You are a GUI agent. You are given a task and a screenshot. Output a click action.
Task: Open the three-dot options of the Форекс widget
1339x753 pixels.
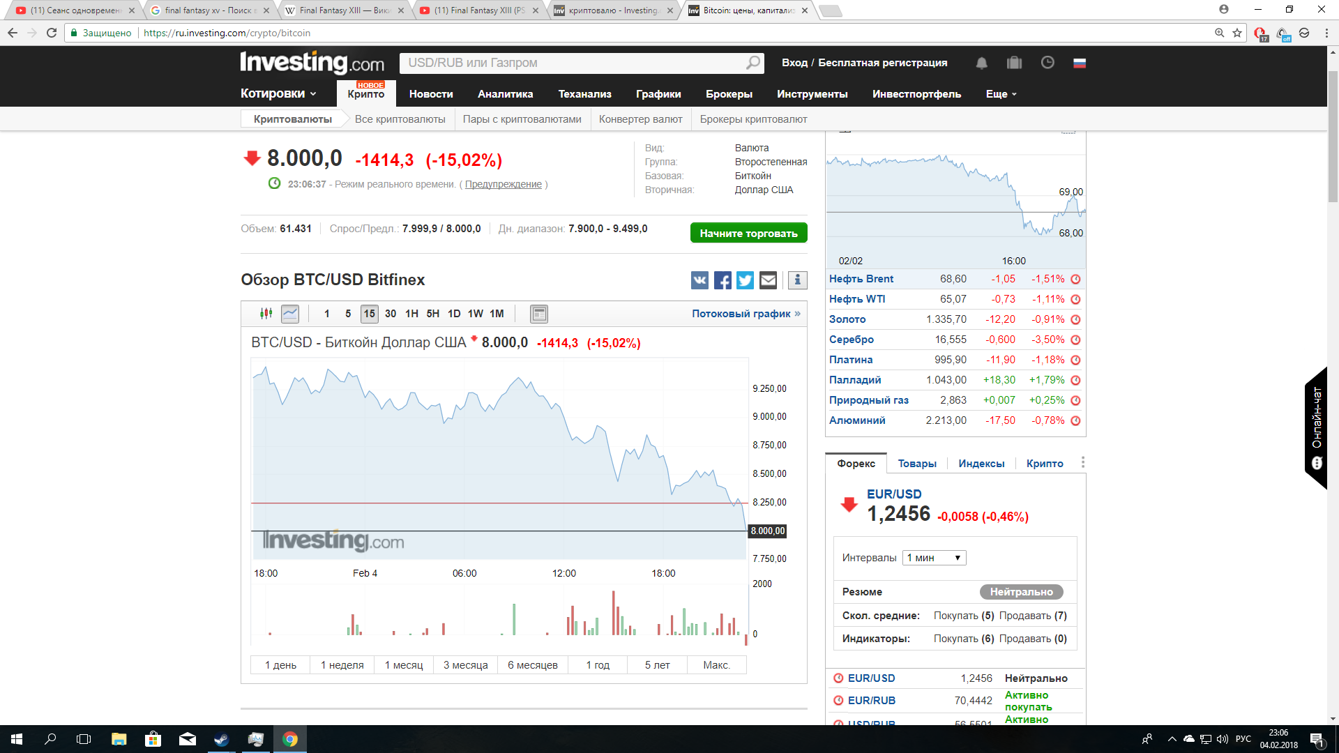click(x=1082, y=462)
